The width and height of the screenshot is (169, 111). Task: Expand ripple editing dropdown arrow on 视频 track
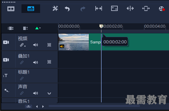coord(25,46)
